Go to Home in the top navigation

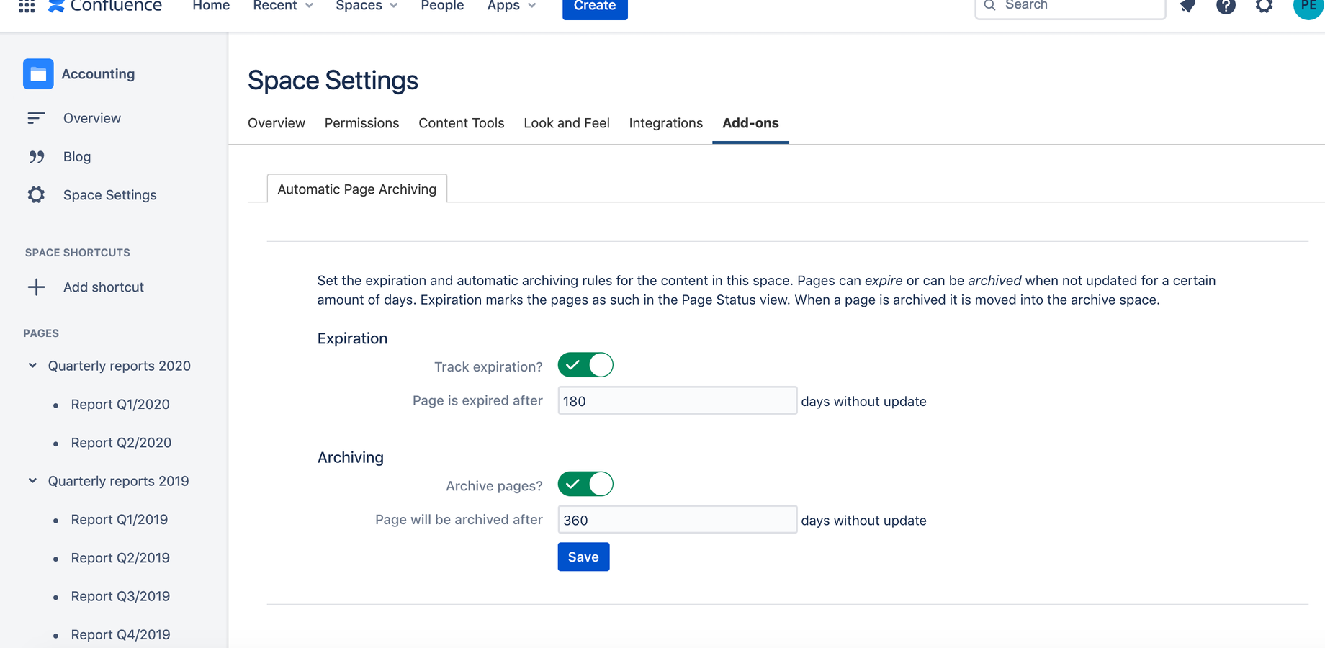pyautogui.click(x=211, y=6)
